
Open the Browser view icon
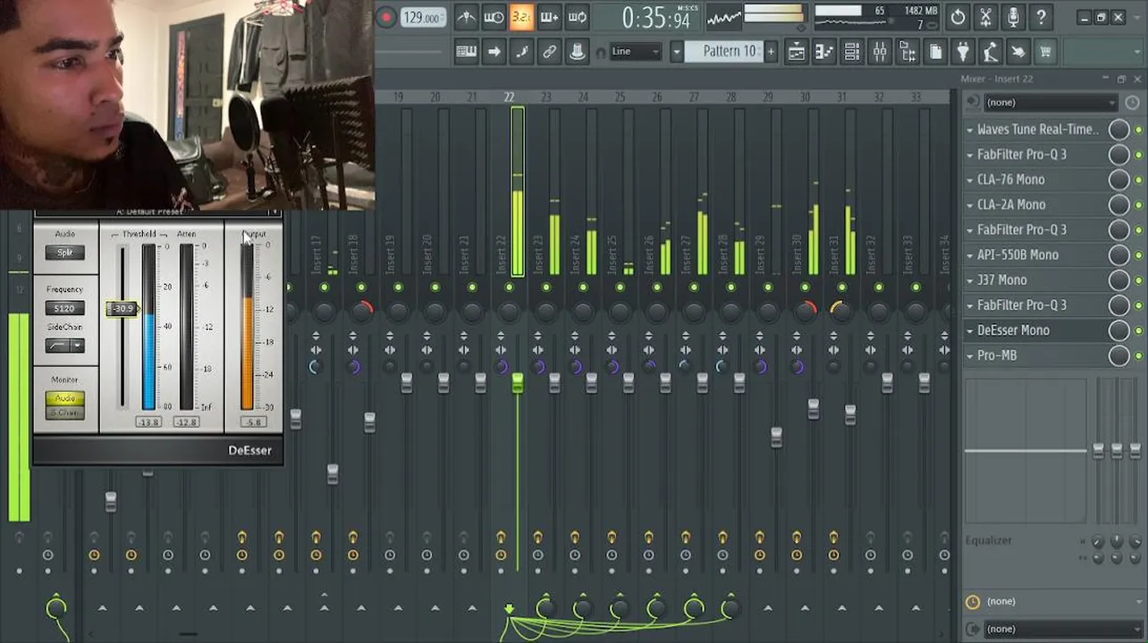(907, 52)
